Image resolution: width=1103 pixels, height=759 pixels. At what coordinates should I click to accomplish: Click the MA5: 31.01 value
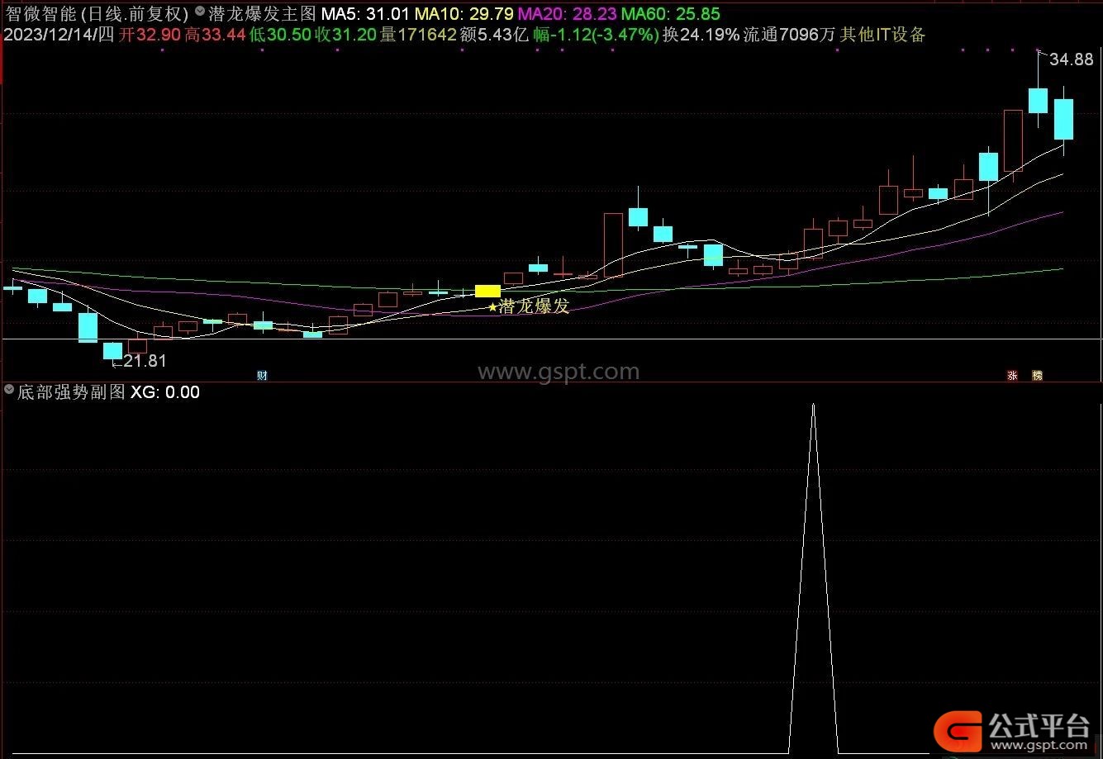pyautogui.click(x=364, y=14)
